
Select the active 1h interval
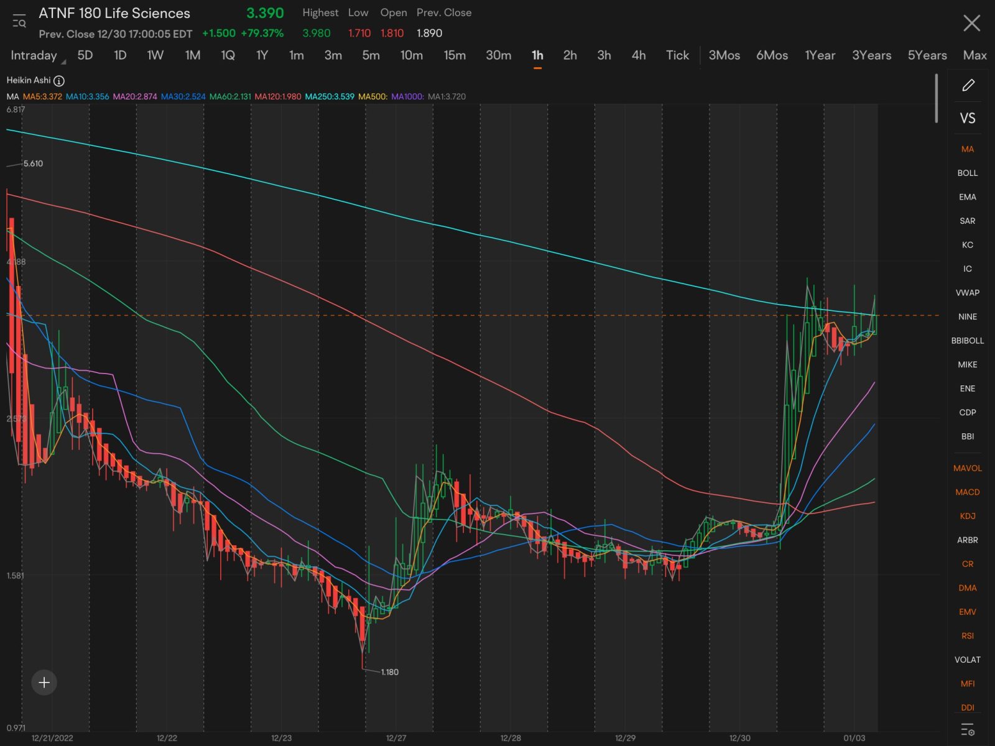point(538,55)
